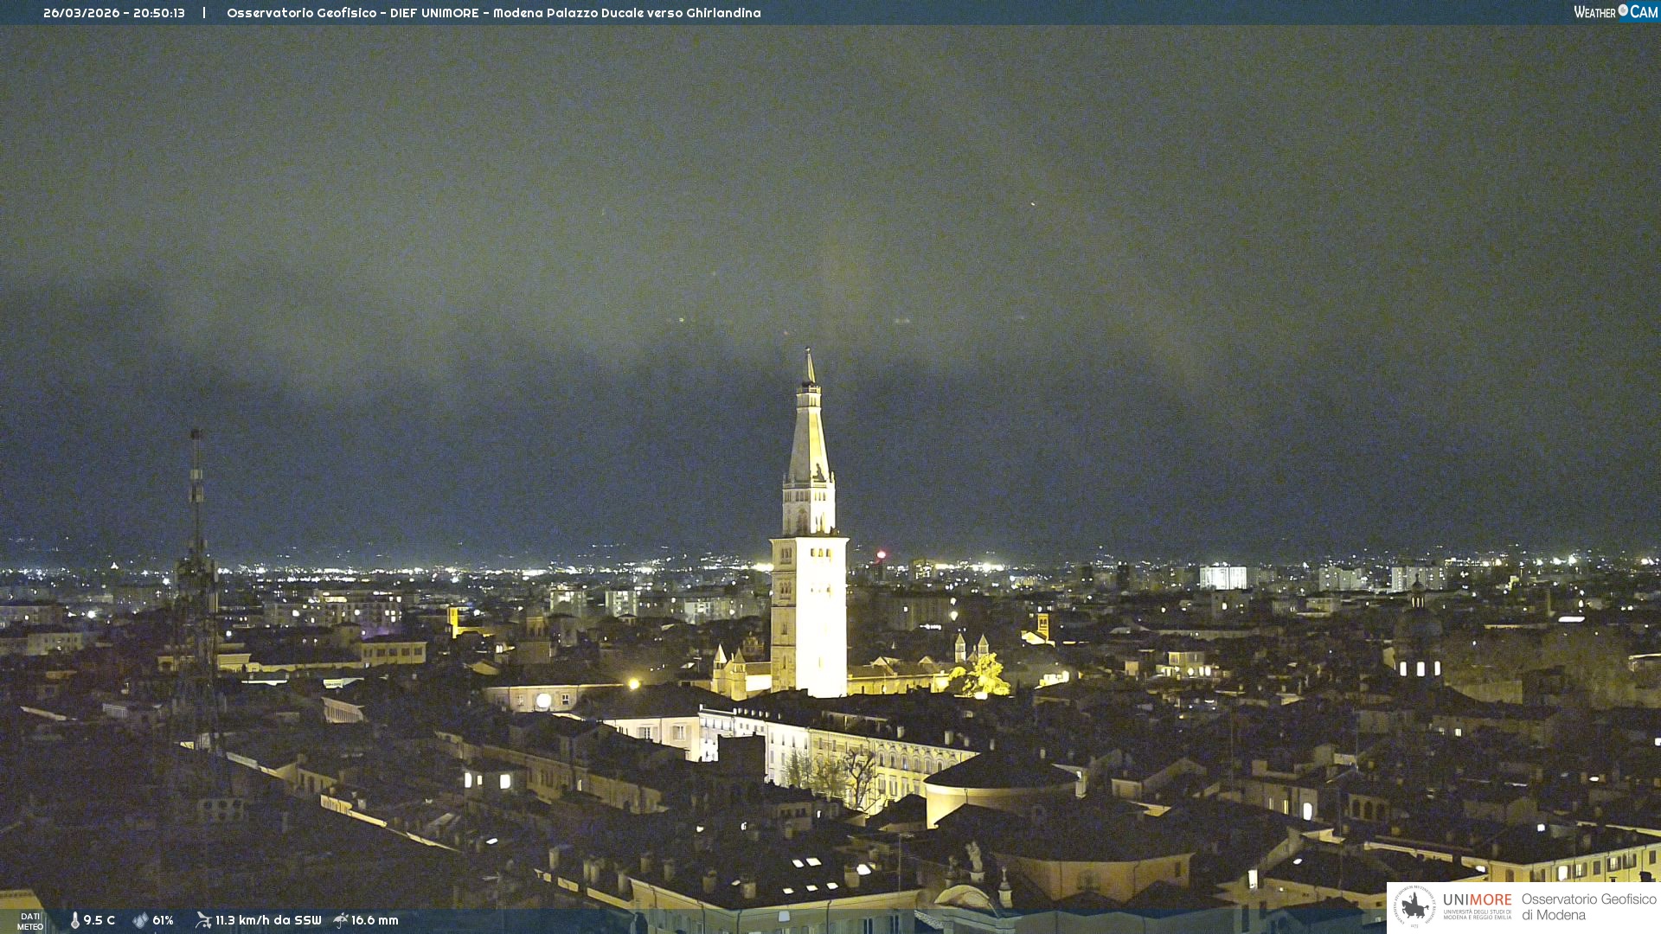
Task: Click the WeatherCam camera lens icon
Action: pyautogui.click(x=1623, y=10)
